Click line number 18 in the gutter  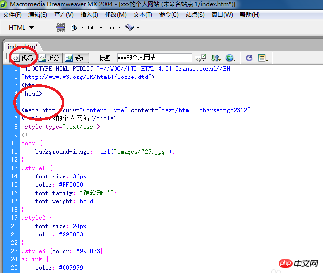pyautogui.click(x=14, y=210)
